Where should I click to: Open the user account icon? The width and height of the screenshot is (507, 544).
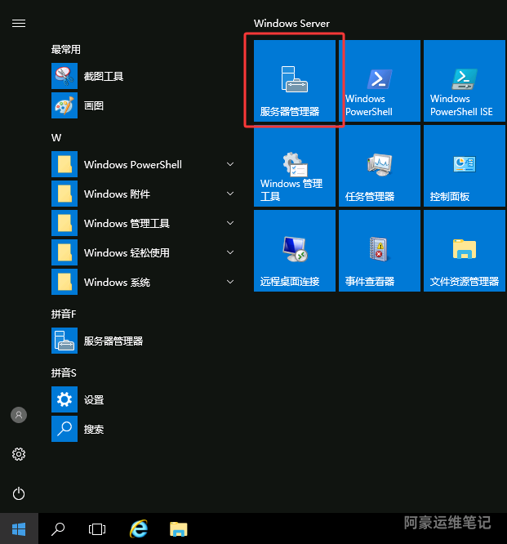click(19, 415)
